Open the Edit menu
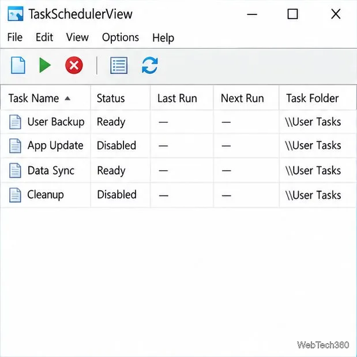The height and width of the screenshot is (357, 357). 44,37
